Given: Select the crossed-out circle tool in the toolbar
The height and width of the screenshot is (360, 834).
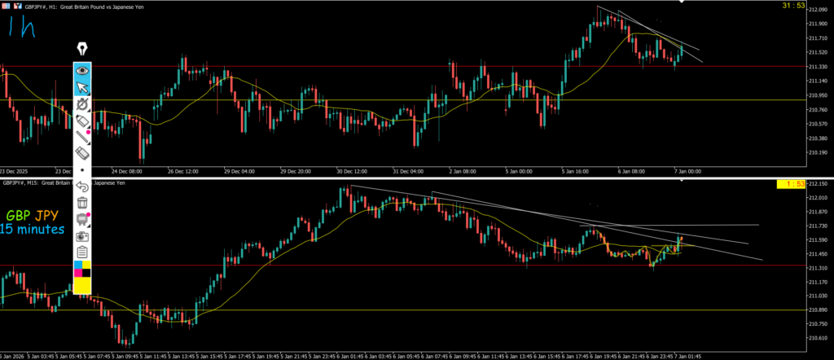Looking at the screenshot, I should click(x=82, y=104).
